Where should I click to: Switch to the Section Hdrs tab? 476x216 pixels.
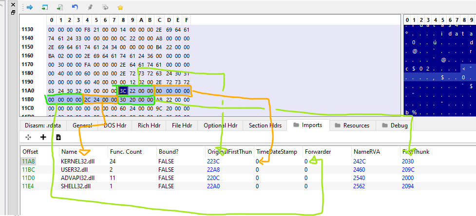[265, 126]
